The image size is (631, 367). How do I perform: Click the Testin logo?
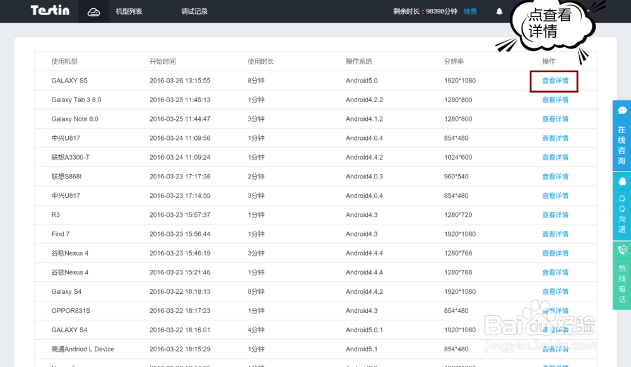[50, 10]
